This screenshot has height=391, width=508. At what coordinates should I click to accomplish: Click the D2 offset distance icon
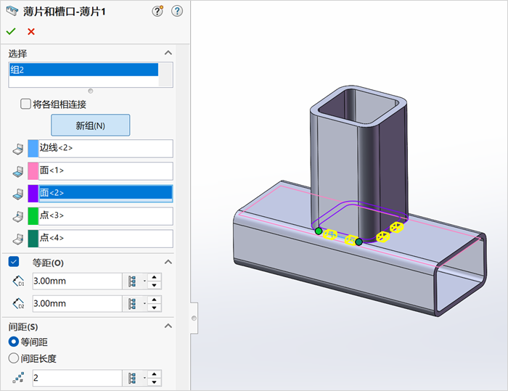point(18,303)
